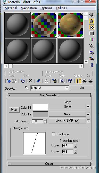
Task: Select the tan planet sample slot
Action: [70, 25]
